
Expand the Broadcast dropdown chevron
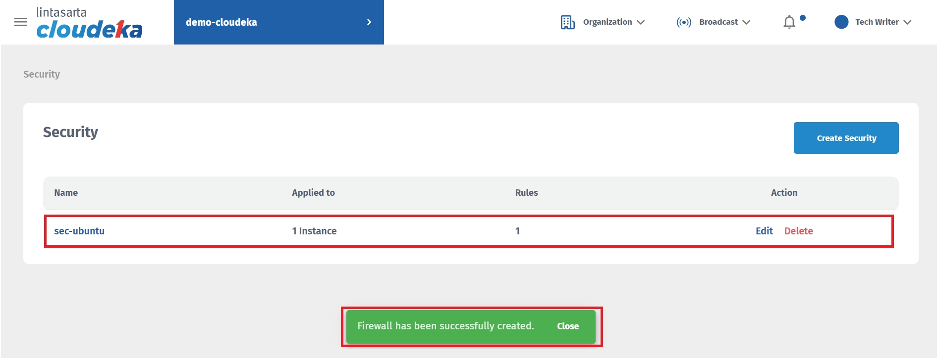(x=746, y=22)
